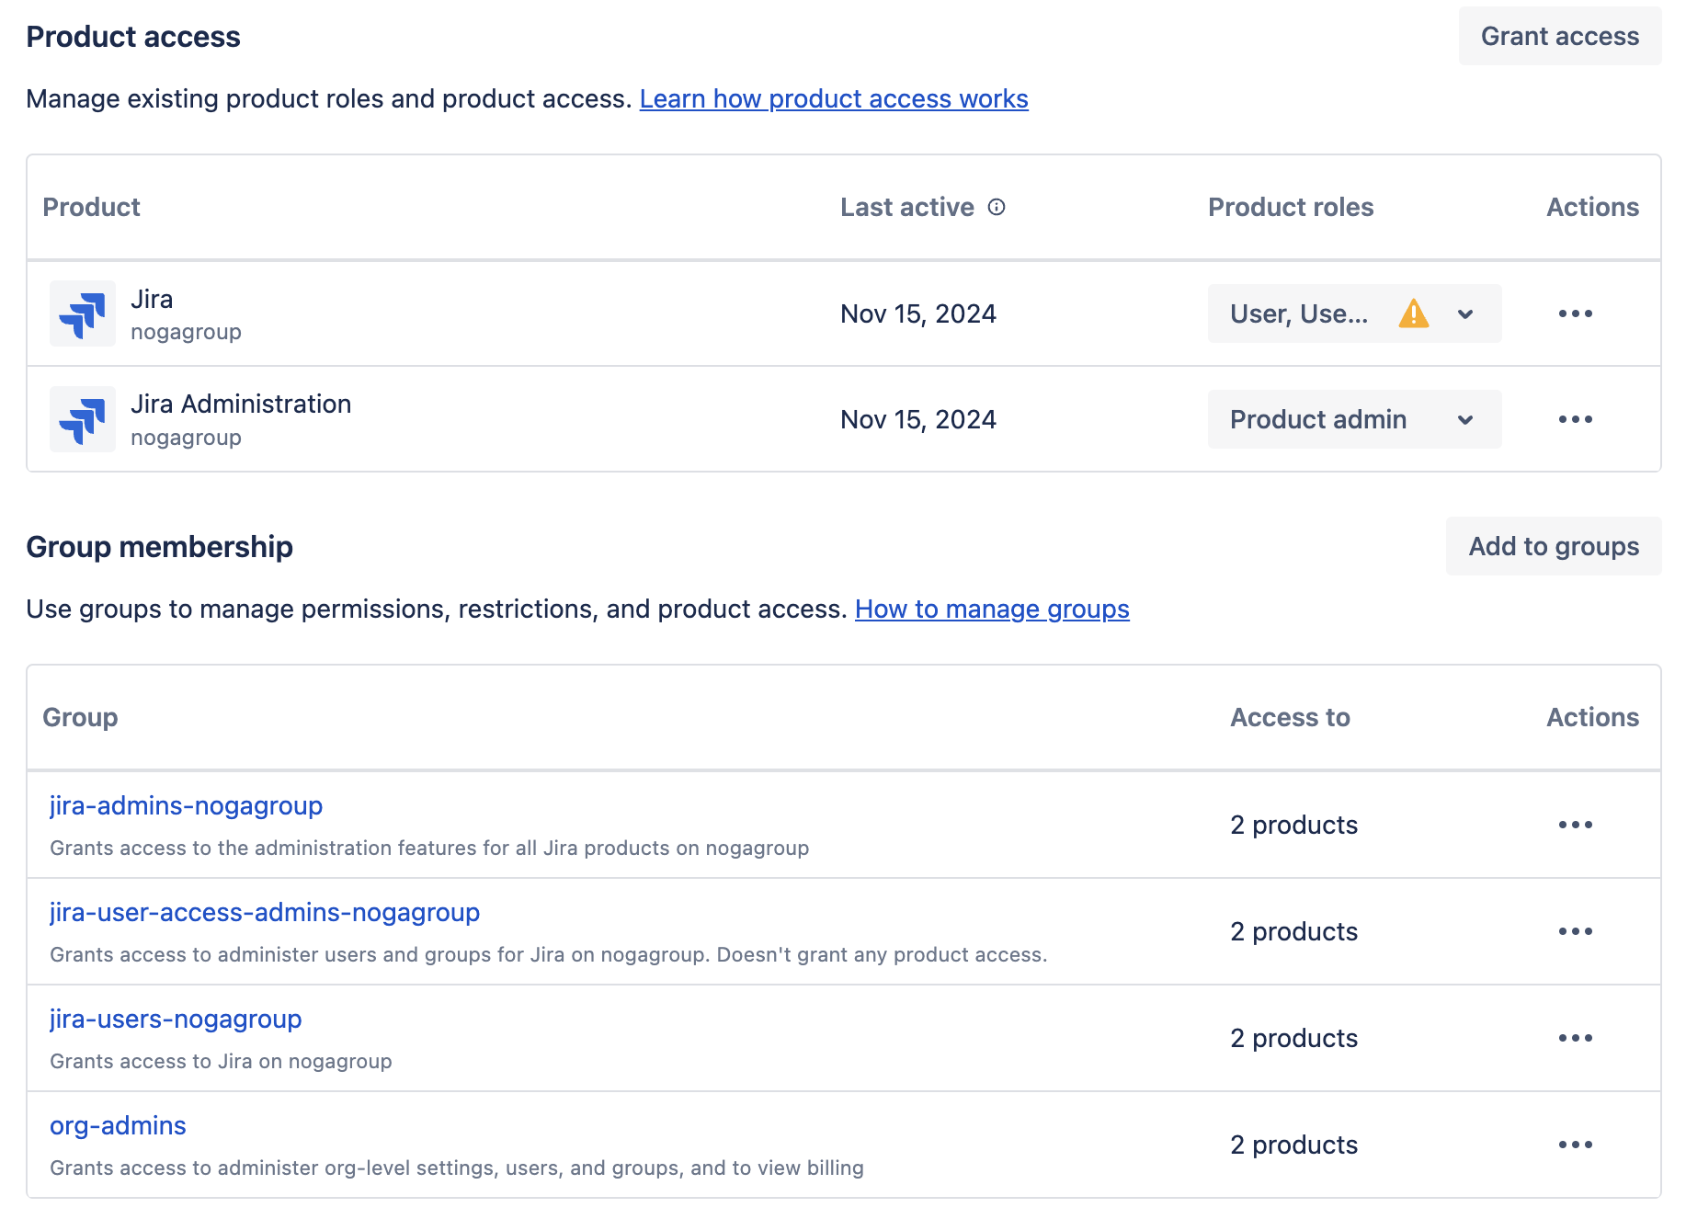Open actions menu for Jira row

click(x=1576, y=313)
